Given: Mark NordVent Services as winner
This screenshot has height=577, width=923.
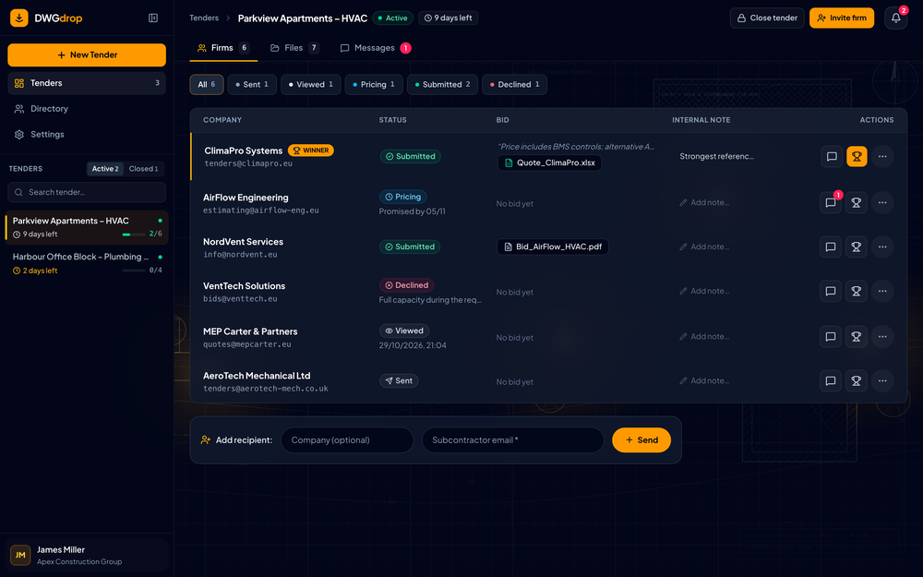Looking at the screenshot, I should [856, 246].
